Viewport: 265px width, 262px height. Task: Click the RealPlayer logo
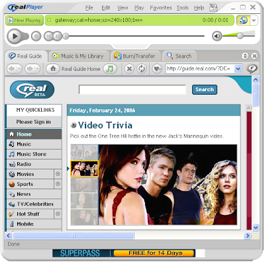[x=25, y=8]
